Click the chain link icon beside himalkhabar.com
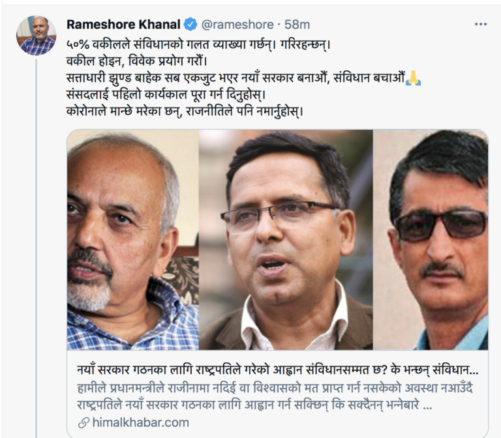The image size is (501, 438). pos(83,423)
